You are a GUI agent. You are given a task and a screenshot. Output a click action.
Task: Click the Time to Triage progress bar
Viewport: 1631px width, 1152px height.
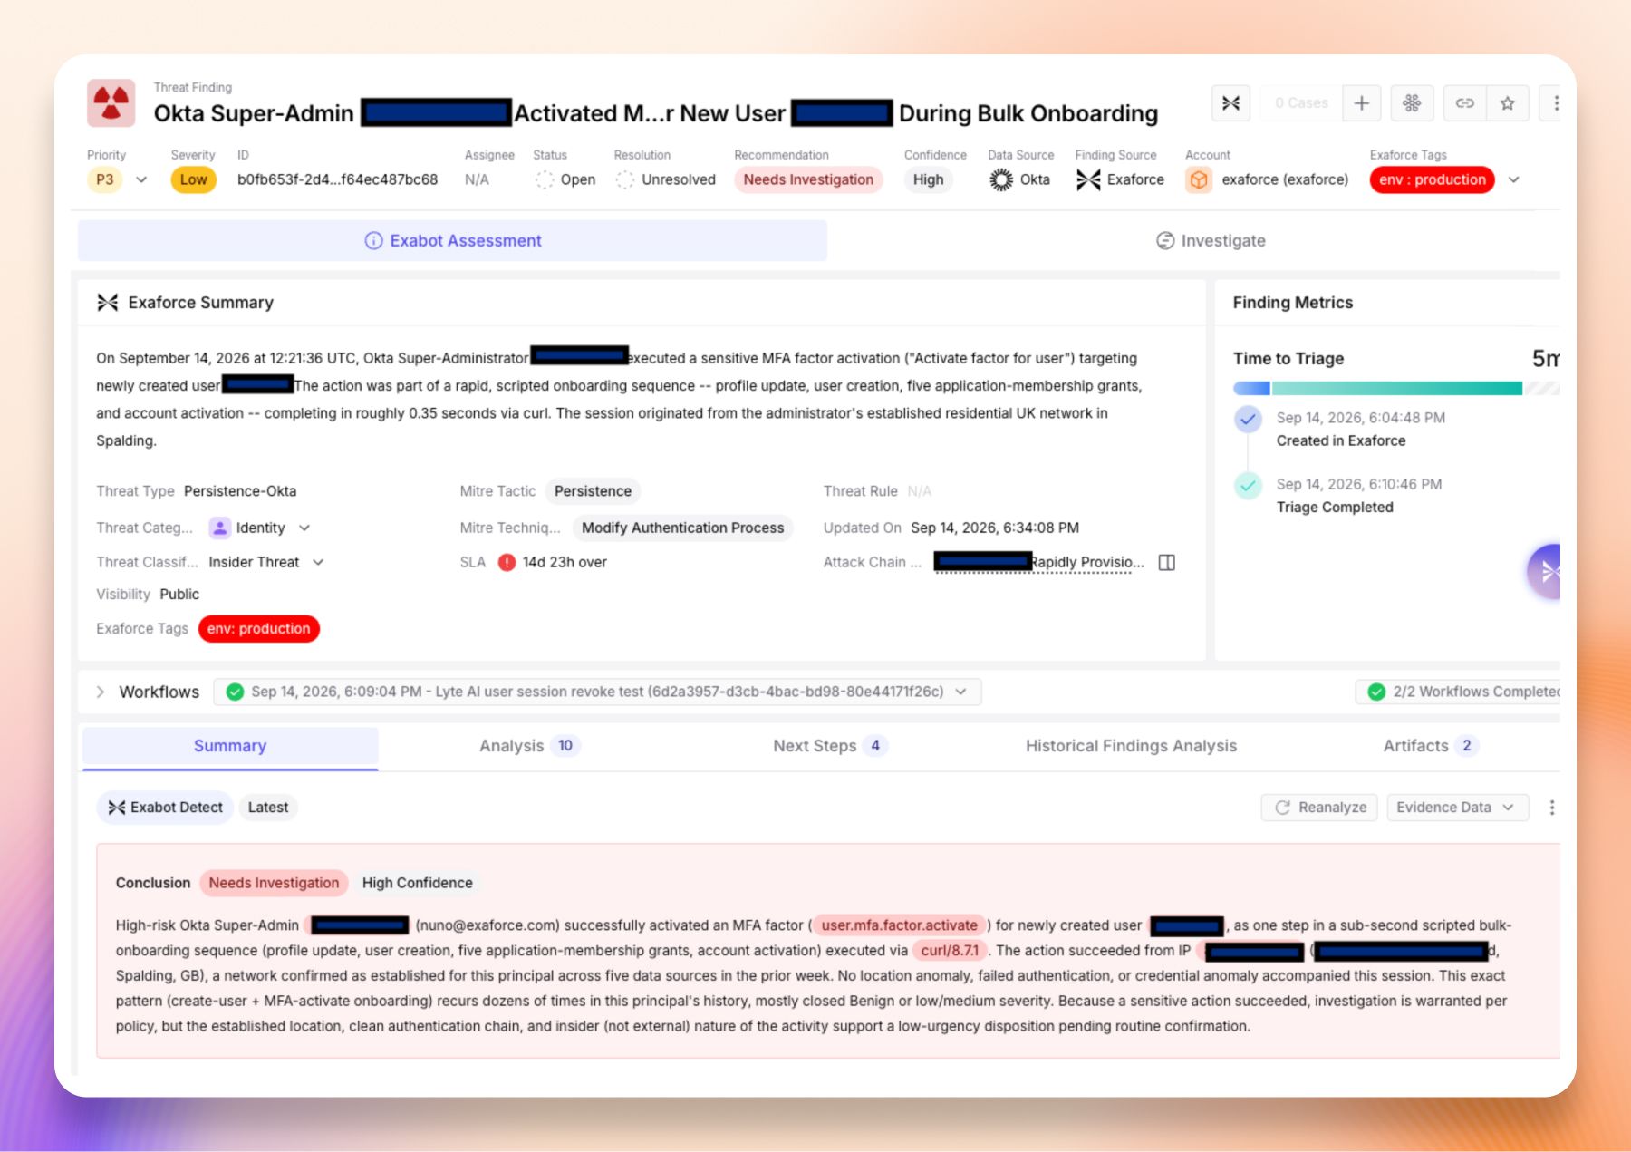[1395, 389]
